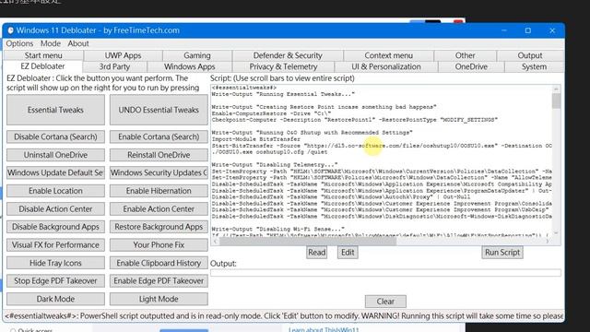
Task: Click Disable Action Center button
Action: [x=55, y=209]
